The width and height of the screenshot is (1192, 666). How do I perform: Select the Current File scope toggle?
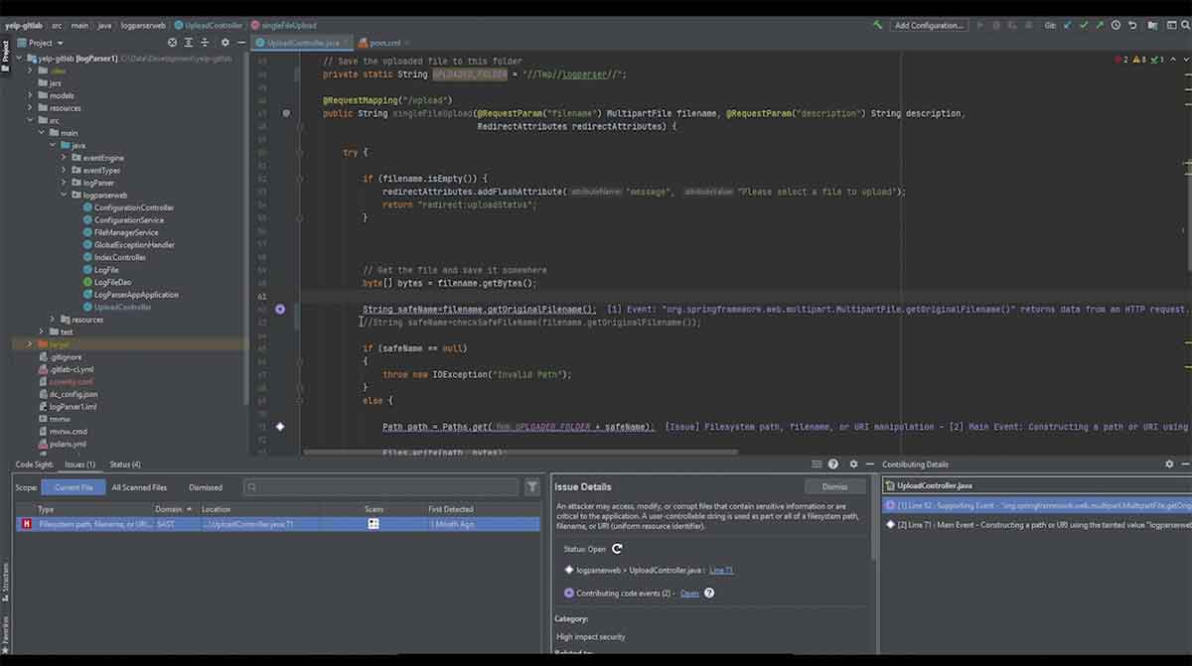[74, 487]
